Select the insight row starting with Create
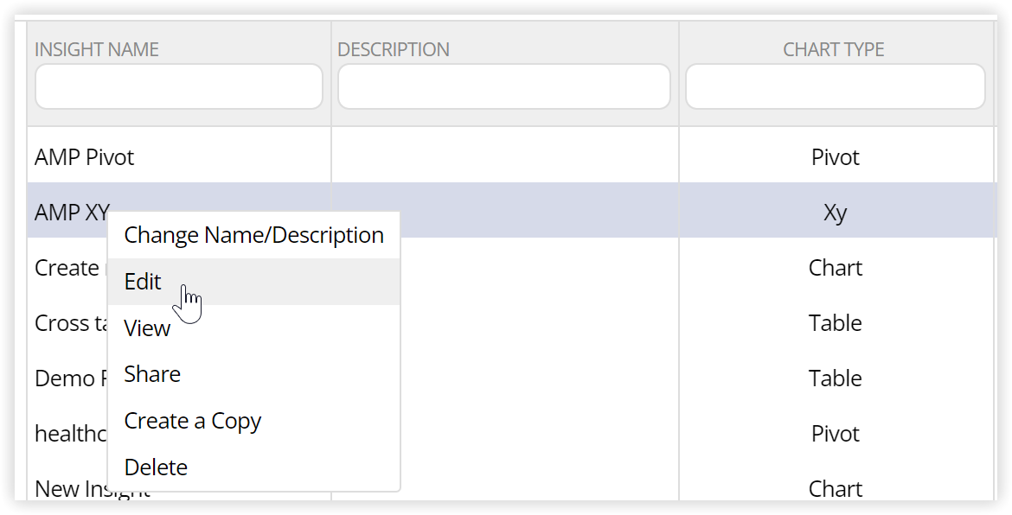This screenshot has height=515, width=1012. pyautogui.click(x=67, y=268)
